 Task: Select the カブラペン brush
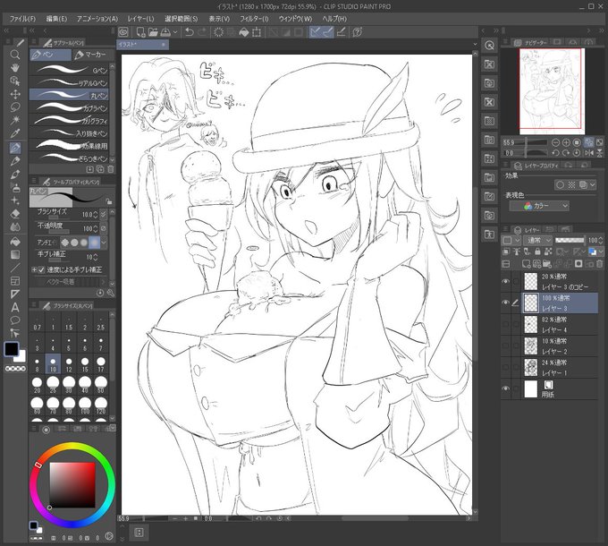click(70, 108)
